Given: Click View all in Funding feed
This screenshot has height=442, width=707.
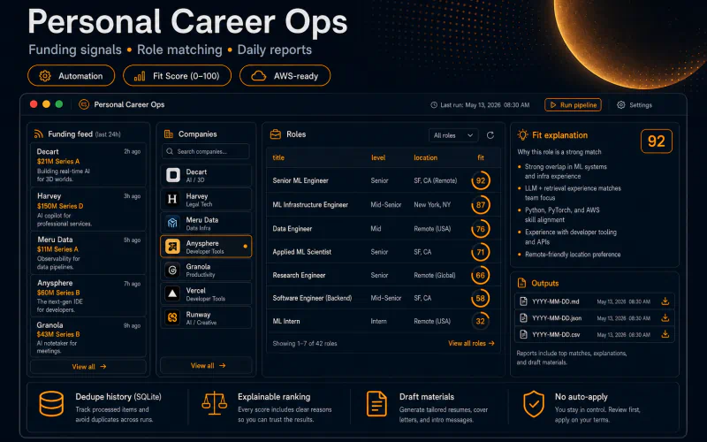Looking at the screenshot, I should click(89, 366).
